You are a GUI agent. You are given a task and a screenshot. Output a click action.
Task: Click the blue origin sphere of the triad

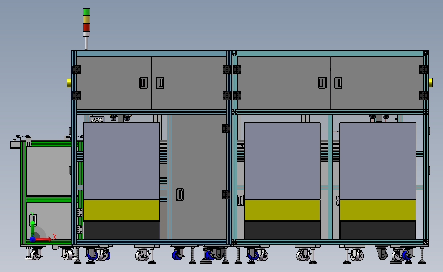(33, 239)
